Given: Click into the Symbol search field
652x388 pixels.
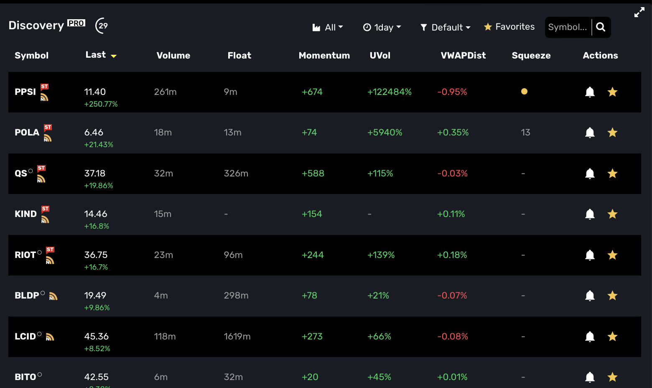Looking at the screenshot, I should [567, 27].
